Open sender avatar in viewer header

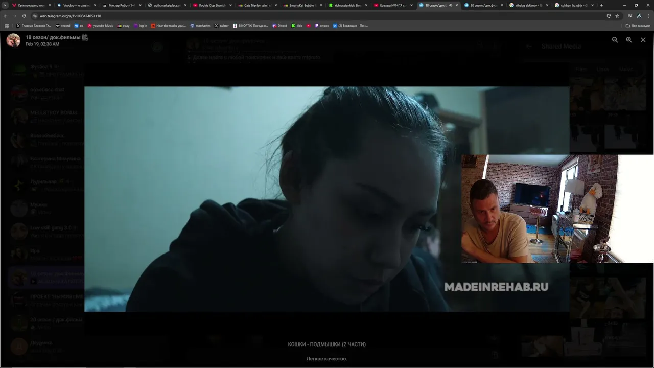[13, 40]
